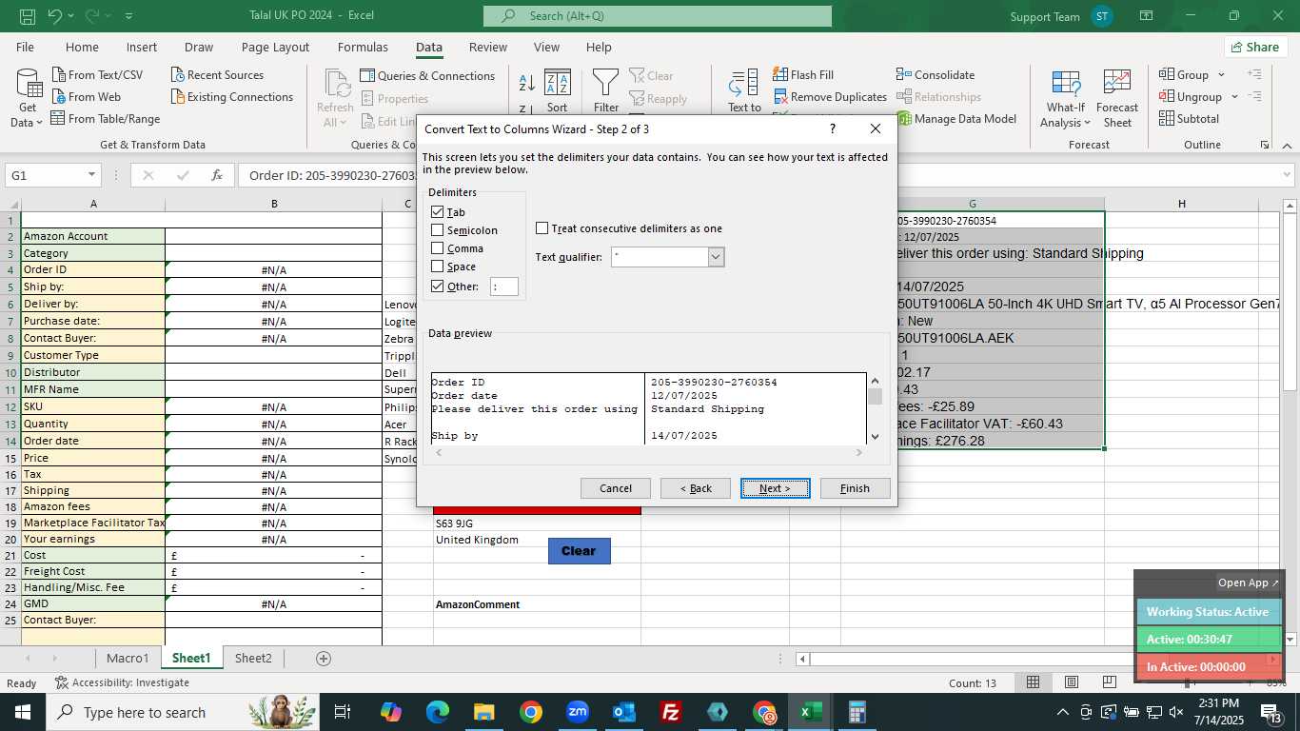
Task: Toggle the Other delimiter checkbox
Action: point(438,286)
